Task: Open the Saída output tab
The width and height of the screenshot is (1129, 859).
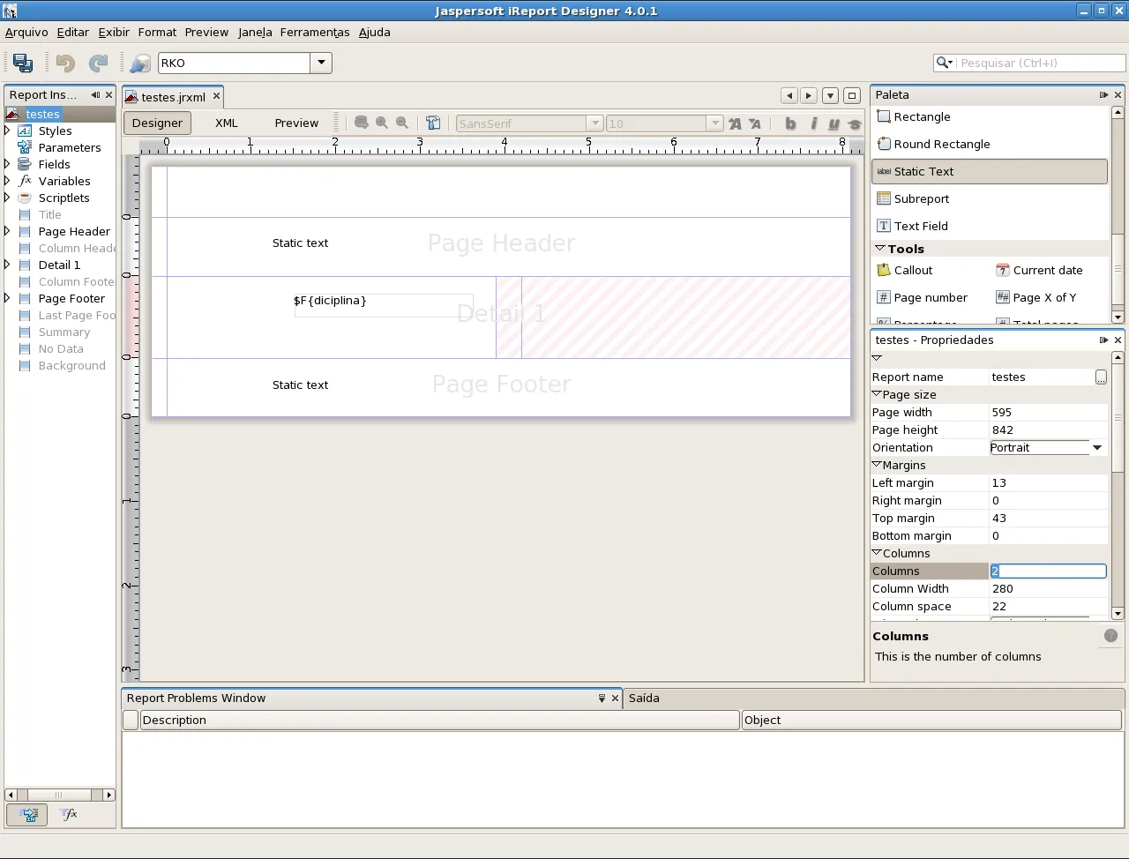Action: (x=644, y=698)
